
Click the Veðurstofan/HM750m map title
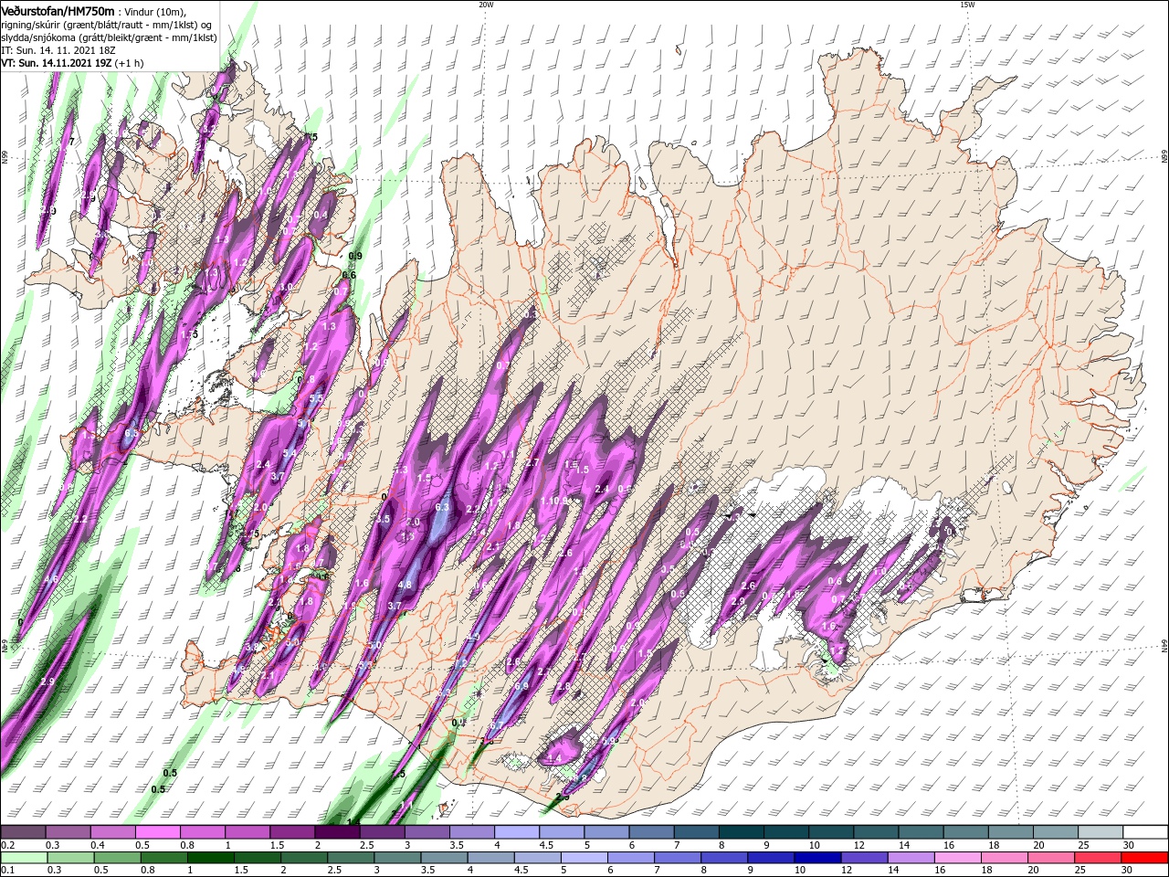point(58,10)
